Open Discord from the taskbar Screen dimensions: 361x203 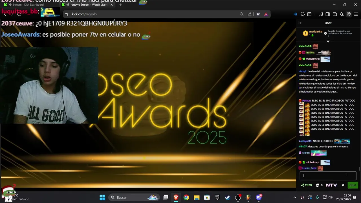pyautogui.click(x=259, y=197)
